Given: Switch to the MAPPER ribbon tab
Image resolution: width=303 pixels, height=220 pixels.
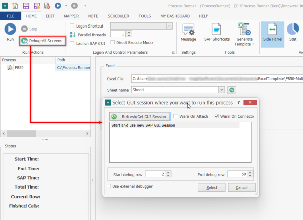Looking at the screenshot, I should 71,16.
